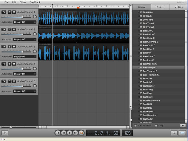The width and height of the screenshot is (188, 141).
Task: Enable the Auto Audition checkbox
Action: click(135, 126)
